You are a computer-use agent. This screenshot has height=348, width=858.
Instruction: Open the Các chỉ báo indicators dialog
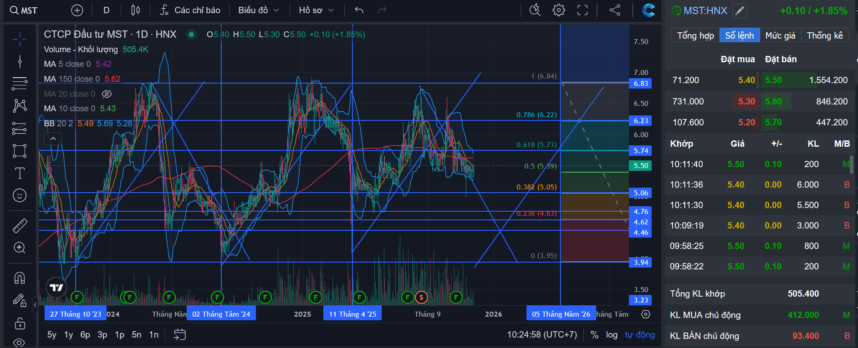[x=190, y=10]
